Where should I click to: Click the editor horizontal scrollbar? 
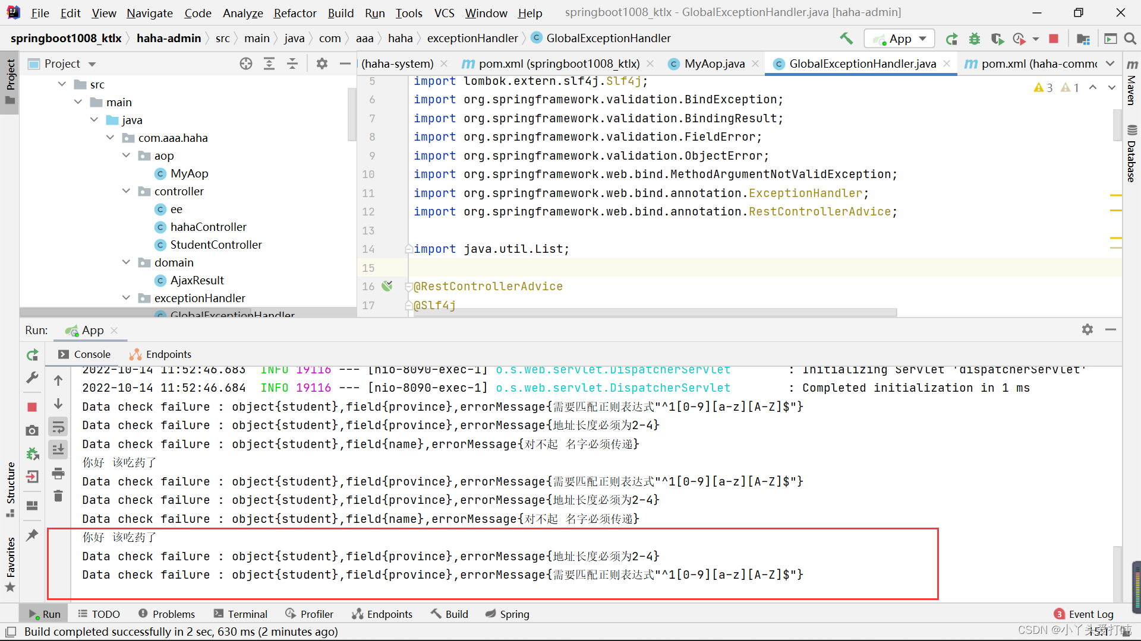tap(654, 312)
